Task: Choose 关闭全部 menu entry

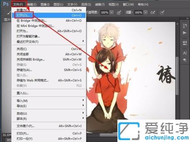Action: tap(49, 54)
